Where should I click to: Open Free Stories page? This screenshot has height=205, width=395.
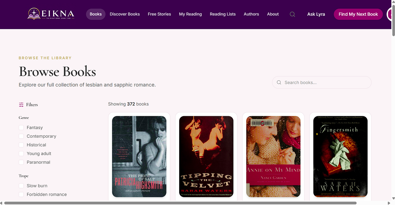tap(159, 14)
